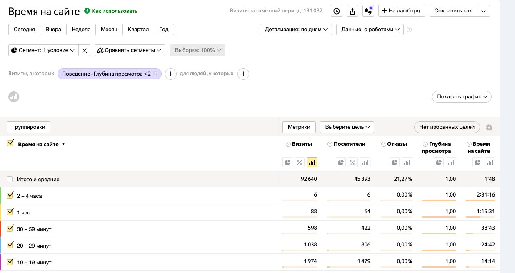Expand Данные: с роботами dropdown

[x=370, y=30]
